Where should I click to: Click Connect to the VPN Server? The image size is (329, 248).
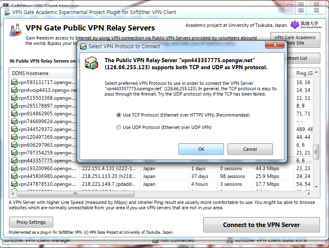click(261, 225)
